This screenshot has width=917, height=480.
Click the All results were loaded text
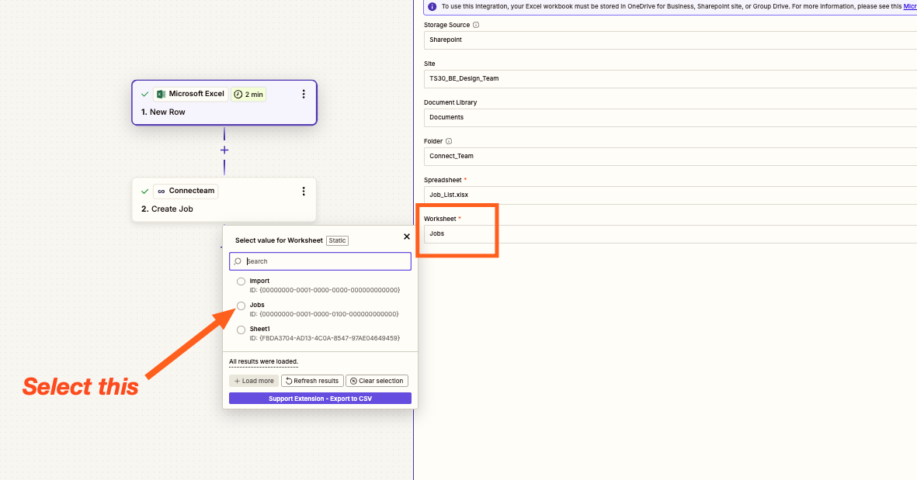click(x=264, y=361)
